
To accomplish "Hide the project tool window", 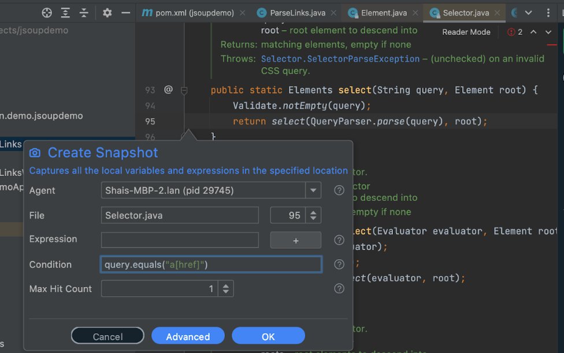I will pyautogui.click(x=125, y=13).
